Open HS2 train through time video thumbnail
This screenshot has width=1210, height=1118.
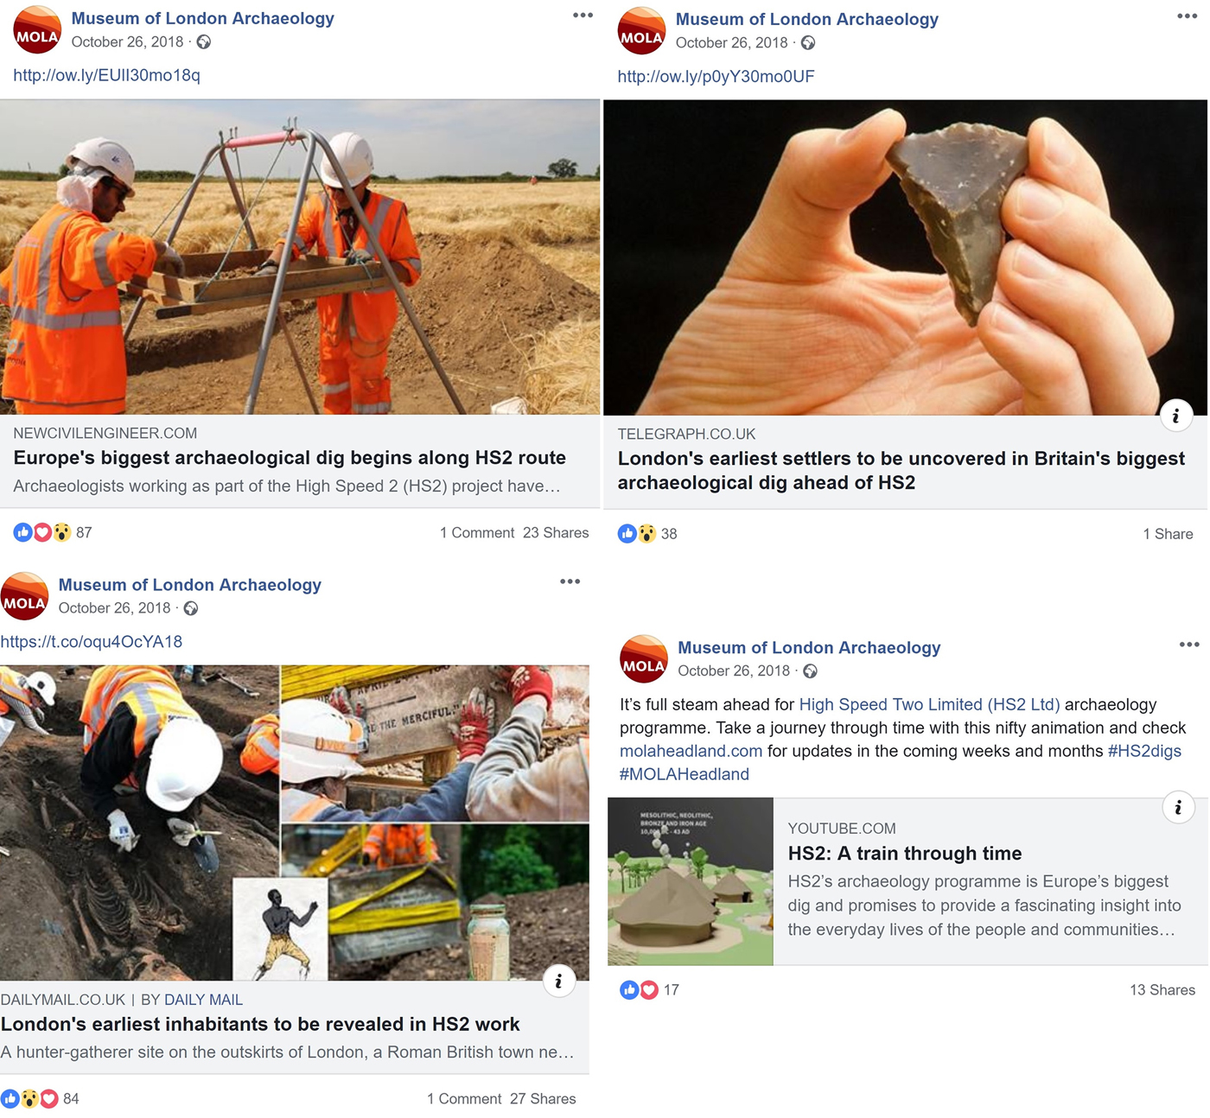pos(691,881)
